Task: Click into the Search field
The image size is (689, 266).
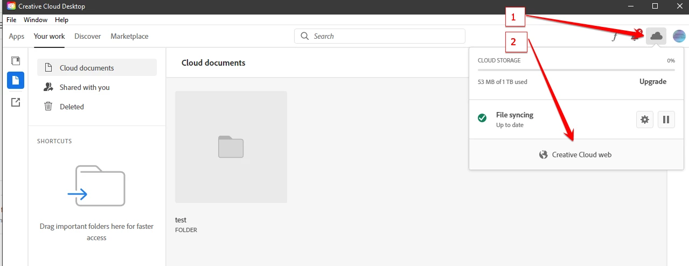Action: click(380, 36)
